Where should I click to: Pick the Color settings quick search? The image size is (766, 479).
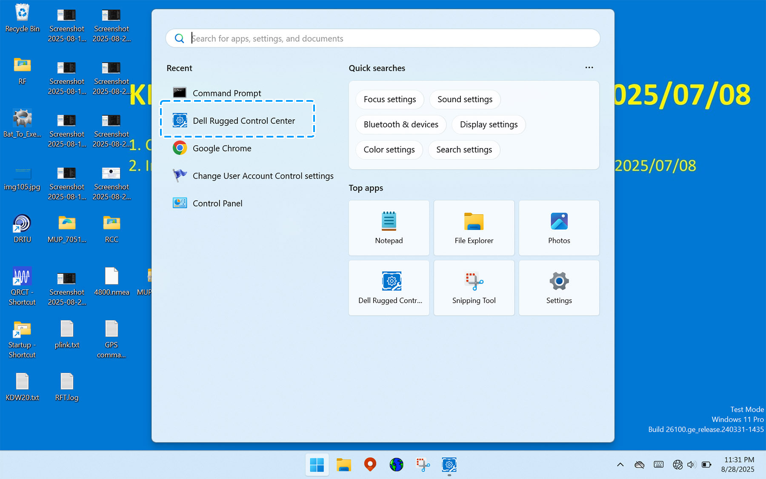[389, 149]
